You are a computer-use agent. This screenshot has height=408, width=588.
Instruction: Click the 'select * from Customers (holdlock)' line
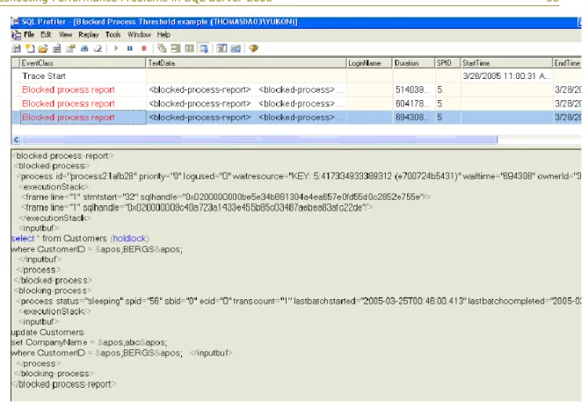click(x=80, y=239)
